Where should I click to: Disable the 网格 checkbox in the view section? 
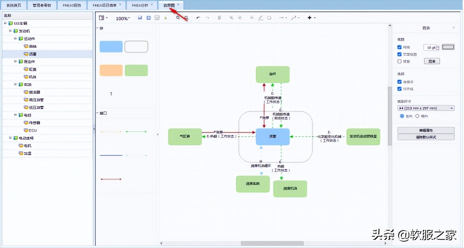coord(399,47)
